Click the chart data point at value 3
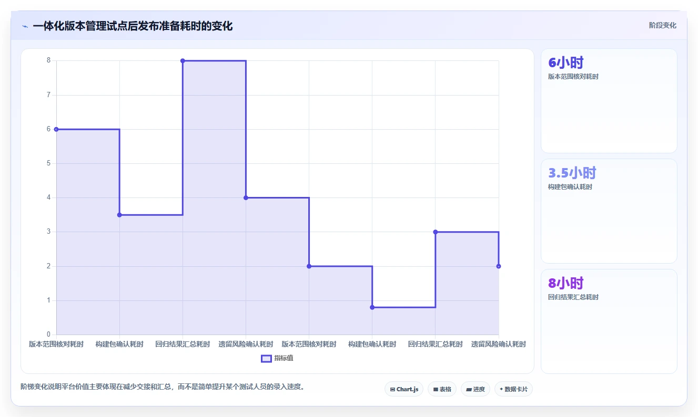This screenshot has width=698, height=417. tap(436, 232)
